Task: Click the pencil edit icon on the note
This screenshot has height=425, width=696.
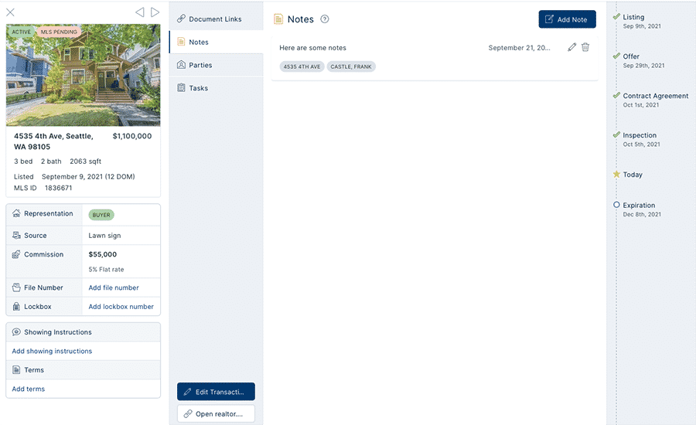Action: click(571, 47)
